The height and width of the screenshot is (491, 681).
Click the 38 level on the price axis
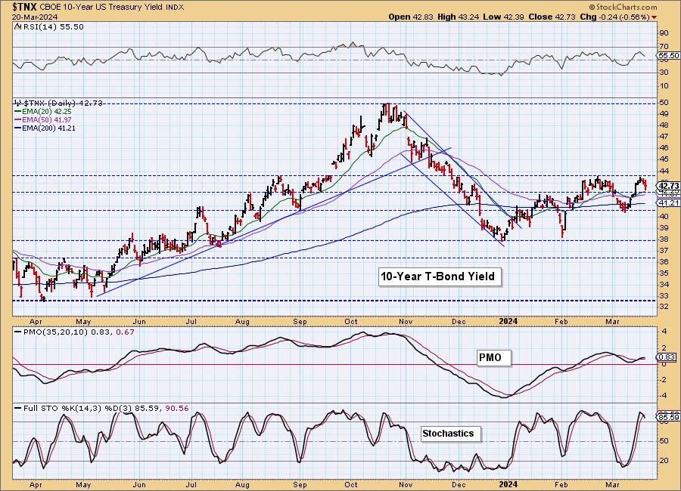pyautogui.click(x=664, y=239)
